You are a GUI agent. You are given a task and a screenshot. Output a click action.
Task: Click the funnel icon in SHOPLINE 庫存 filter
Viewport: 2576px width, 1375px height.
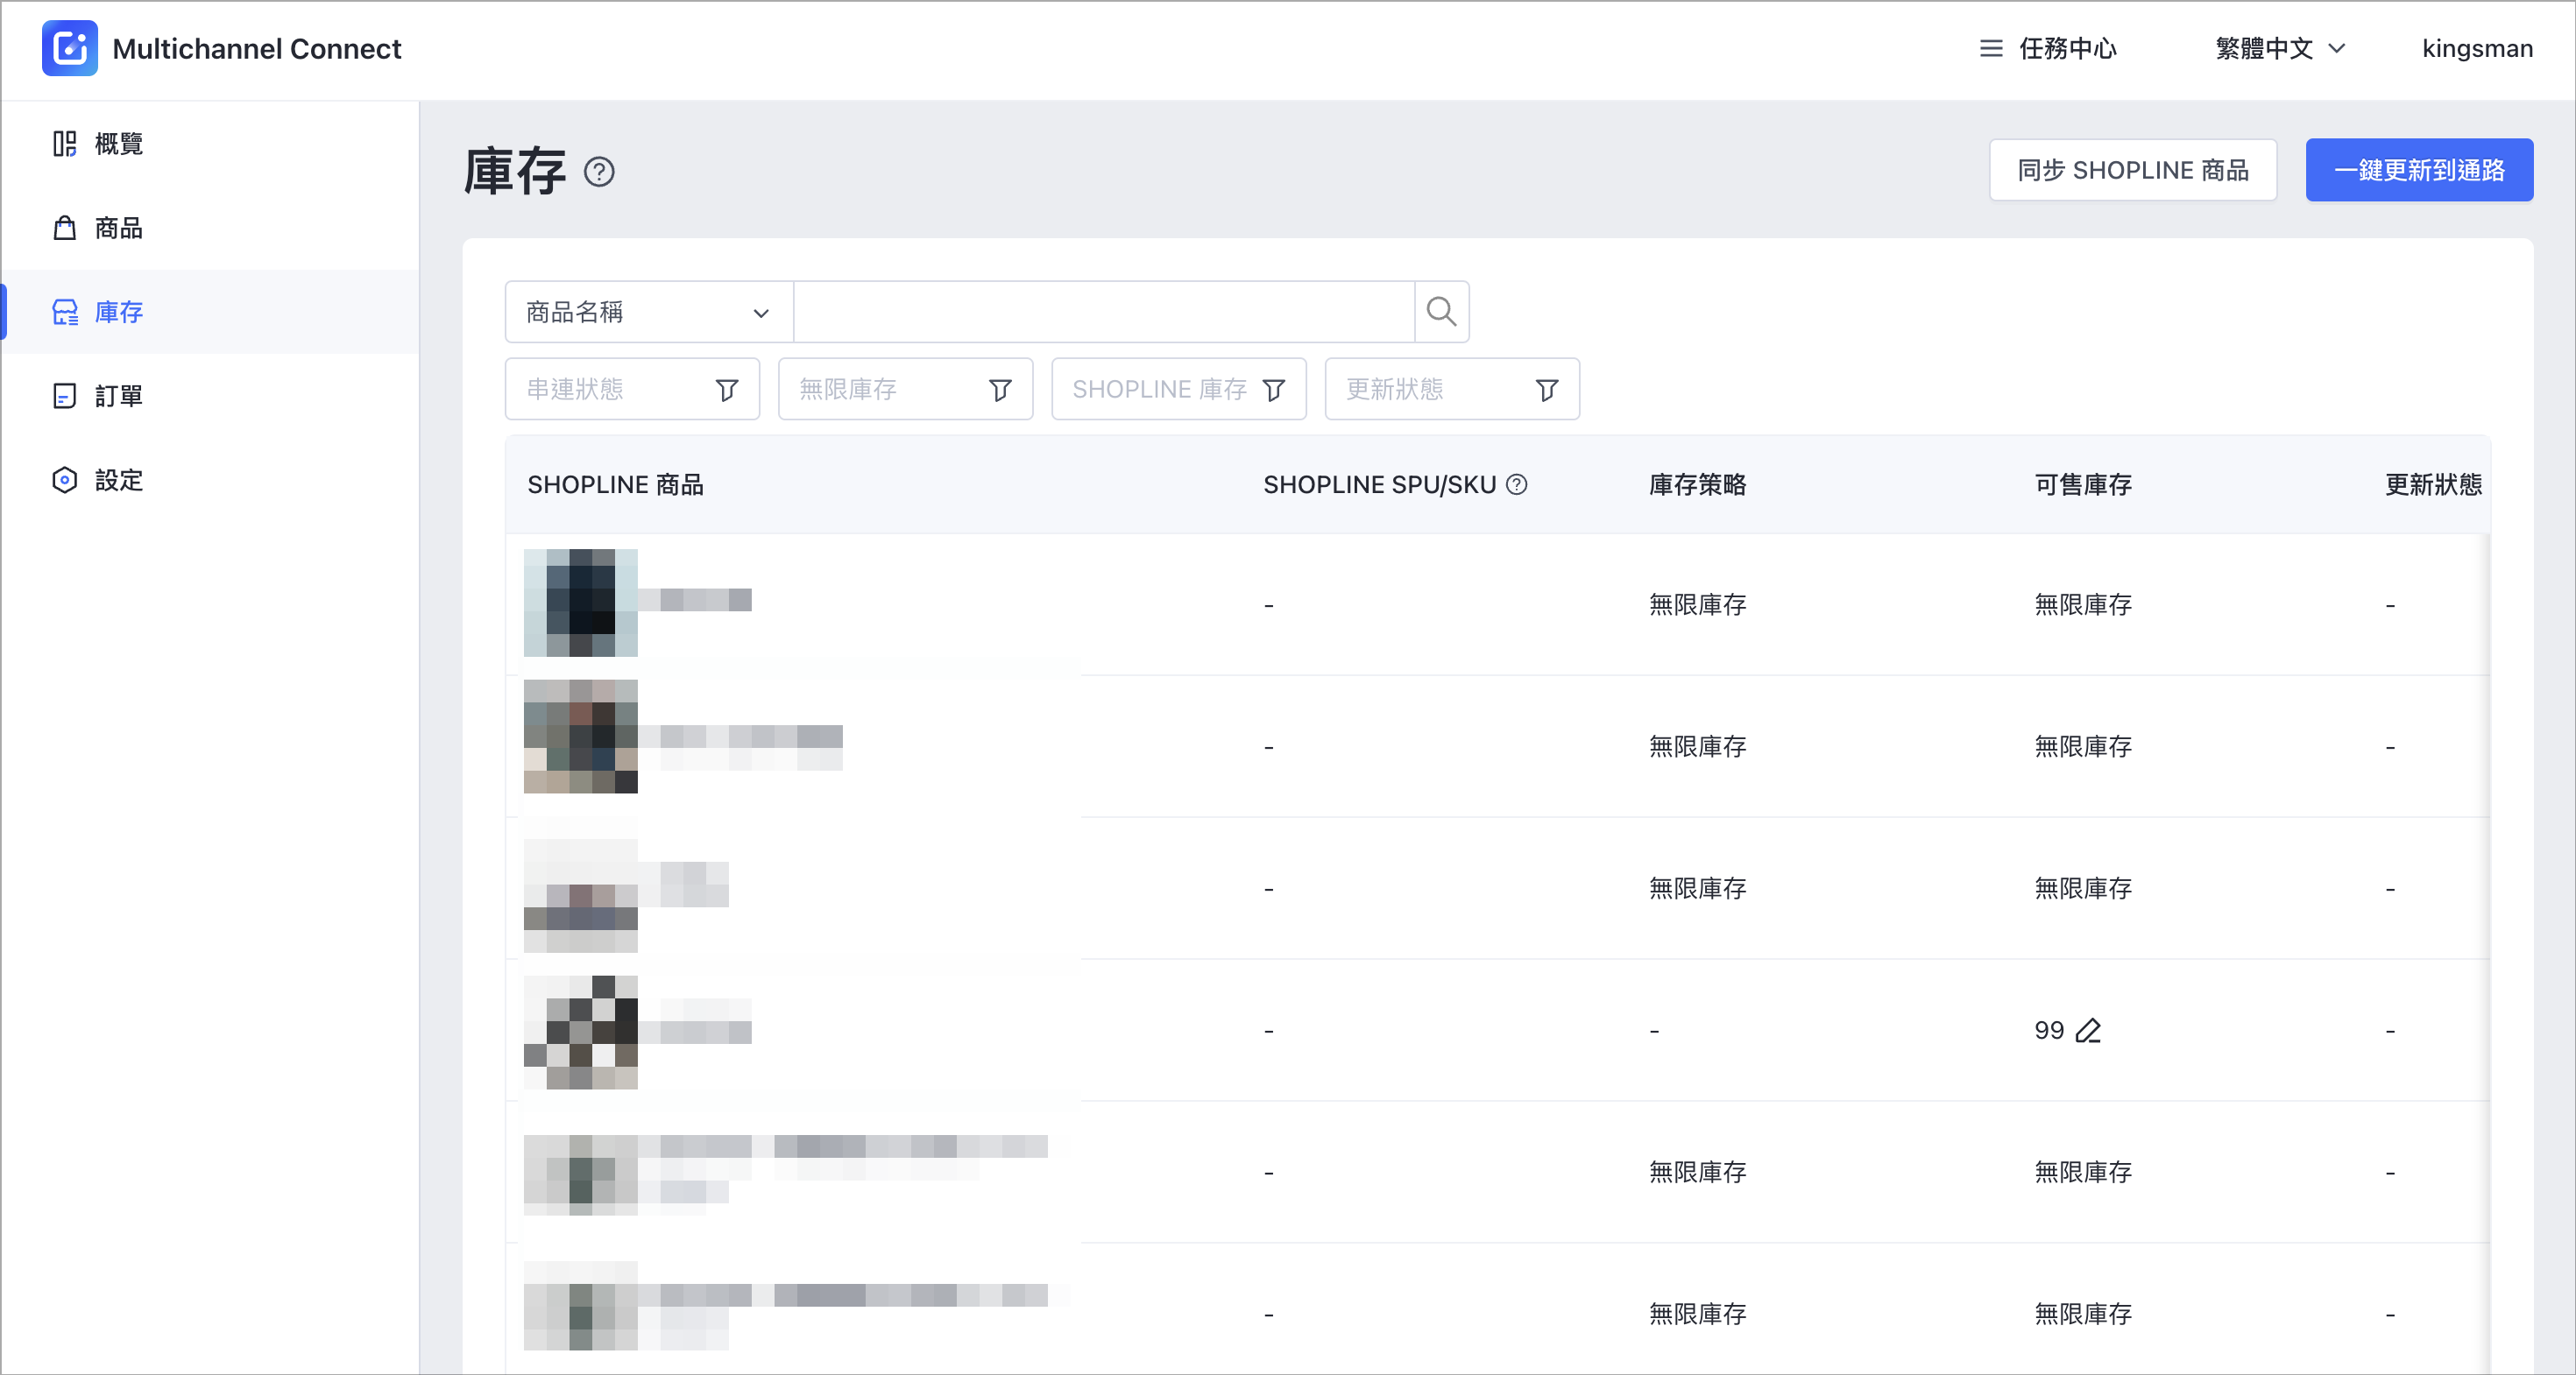click(x=1274, y=390)
